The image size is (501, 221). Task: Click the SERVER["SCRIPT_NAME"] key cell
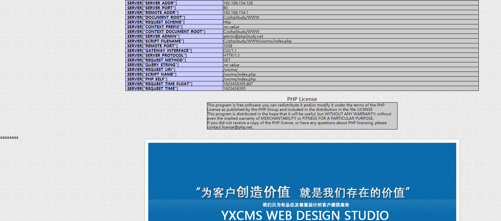174,74
